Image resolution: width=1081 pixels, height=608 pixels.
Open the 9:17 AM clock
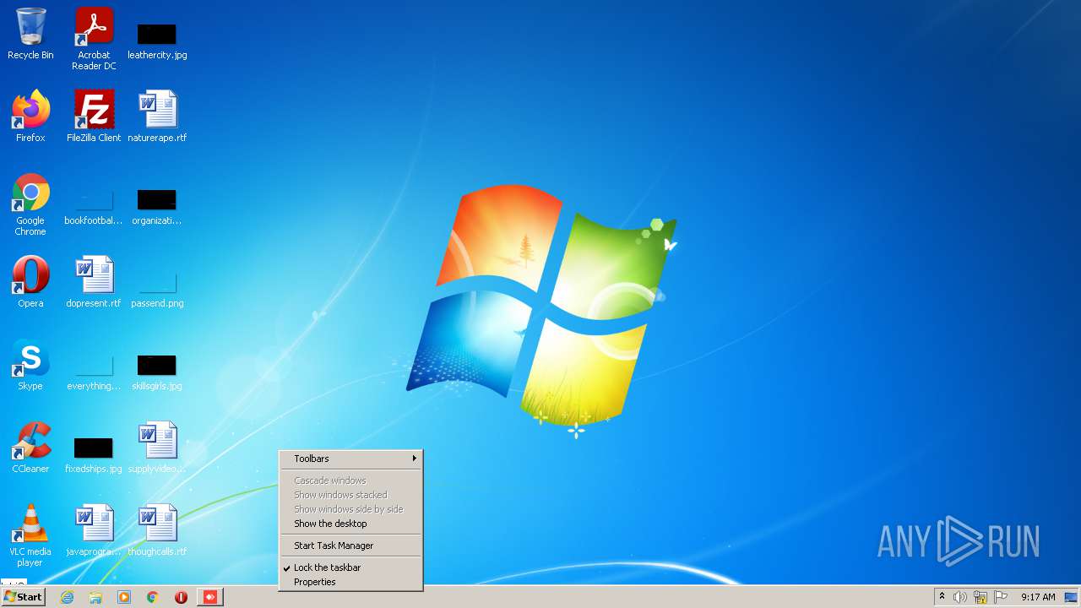coord(1038,597)
